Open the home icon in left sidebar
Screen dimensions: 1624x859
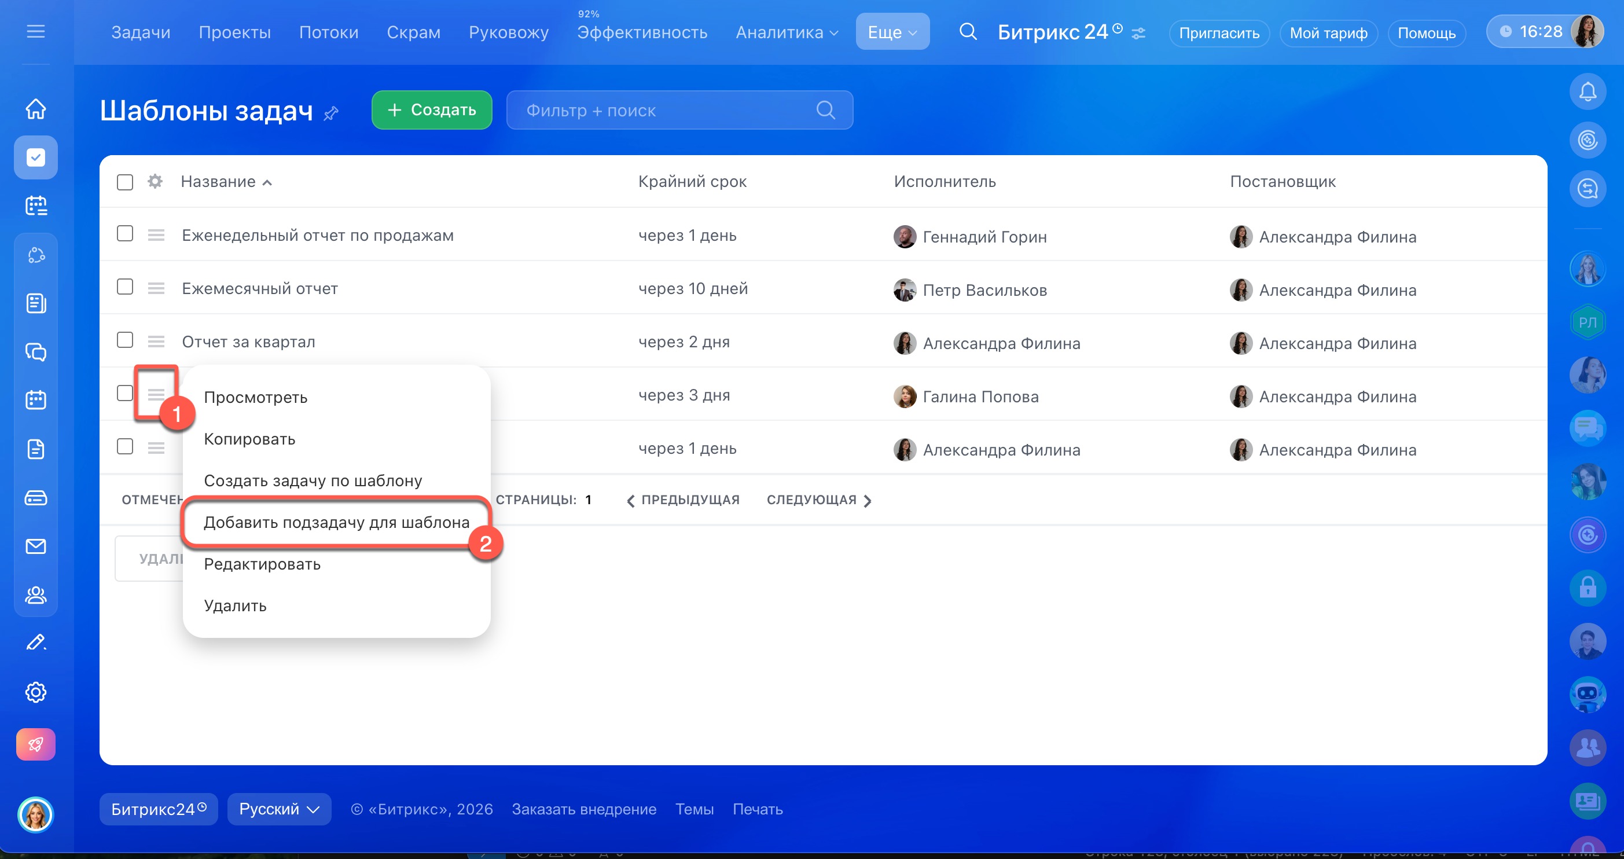click(36, 108)
